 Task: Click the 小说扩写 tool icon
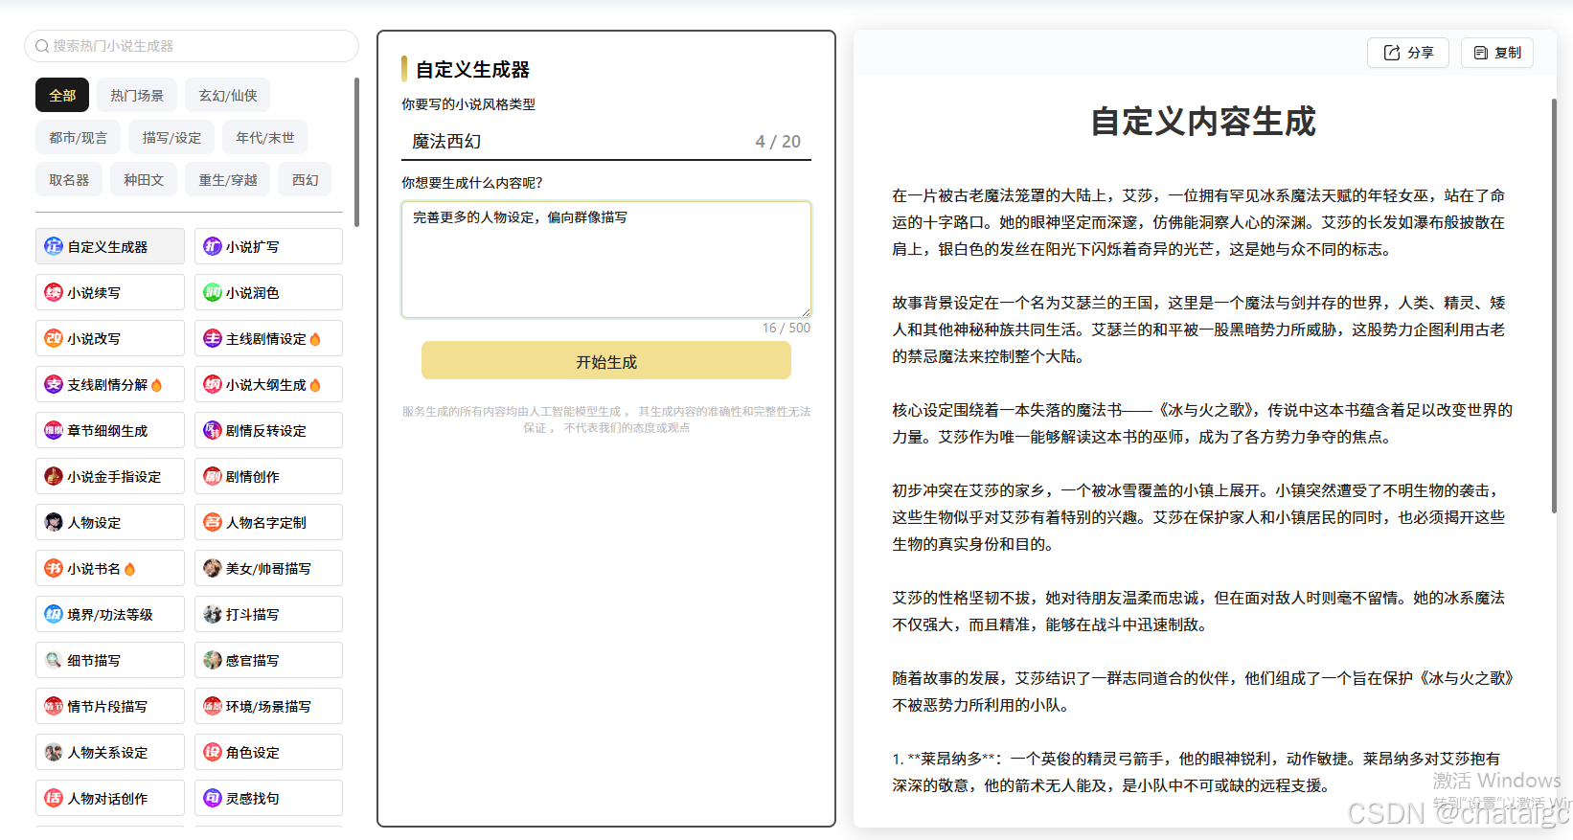(x=213, y=246)
